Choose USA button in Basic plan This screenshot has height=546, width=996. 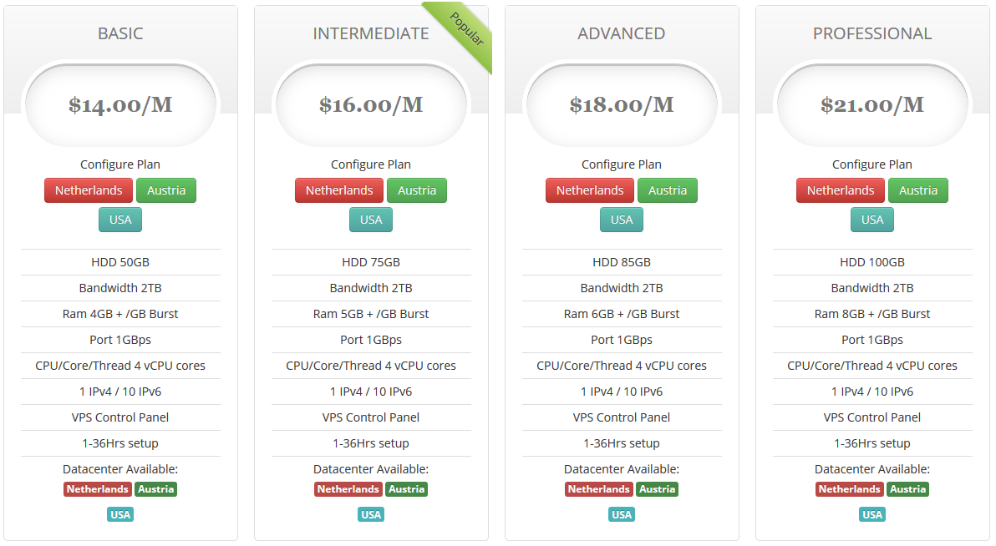coord(120,220)
